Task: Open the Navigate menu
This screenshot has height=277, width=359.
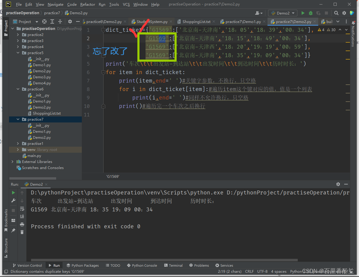Action: (x=56, y=4)
